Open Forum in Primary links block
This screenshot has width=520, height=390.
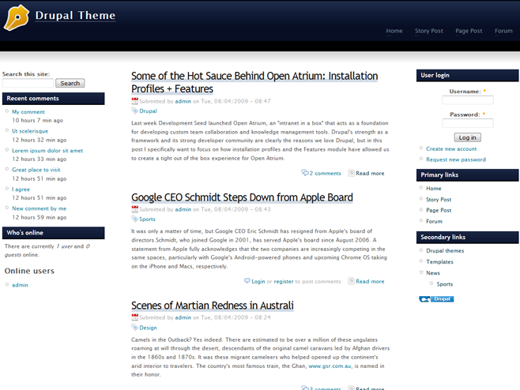(434, 221)
